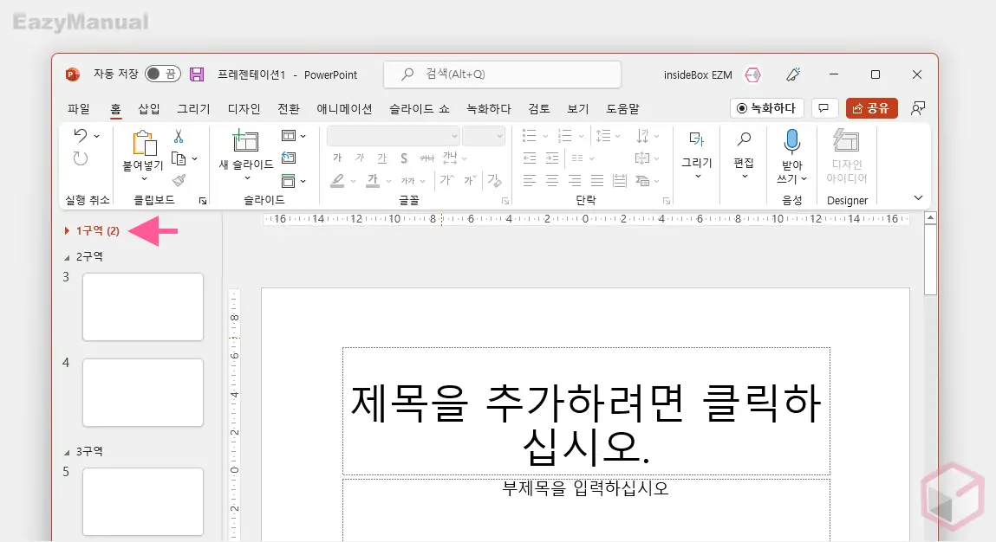Click the insideBox EZM account avatar

tap(752, 74)
